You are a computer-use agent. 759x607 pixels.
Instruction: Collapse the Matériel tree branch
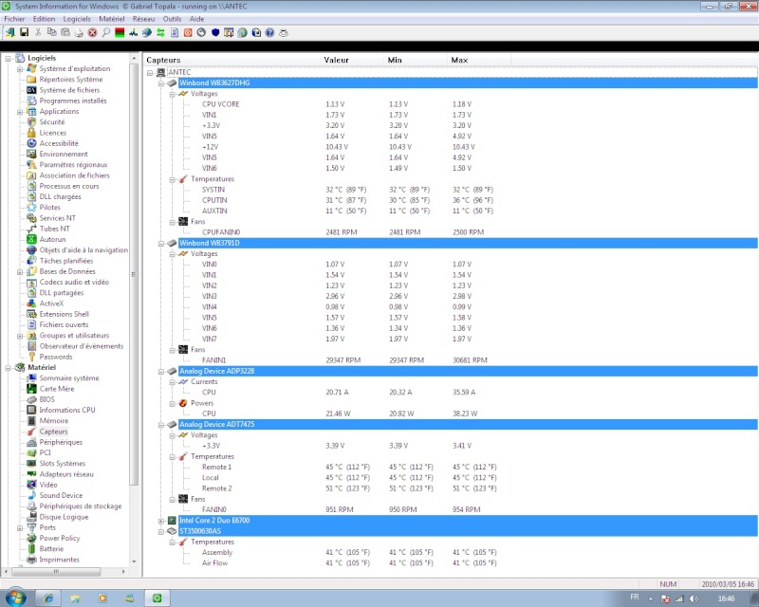(x=9, y=368)
